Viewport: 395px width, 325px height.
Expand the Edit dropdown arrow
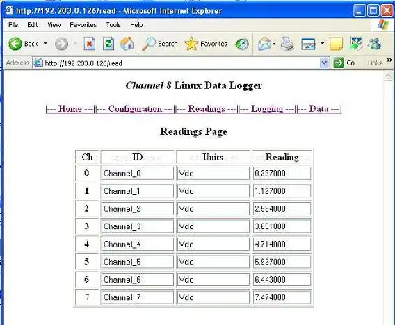pyautogui.click(x=323, y=44)
